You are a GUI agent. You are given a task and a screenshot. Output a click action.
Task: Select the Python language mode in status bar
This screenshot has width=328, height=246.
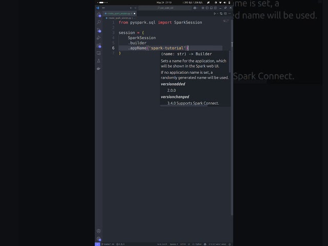pos(197,244)
